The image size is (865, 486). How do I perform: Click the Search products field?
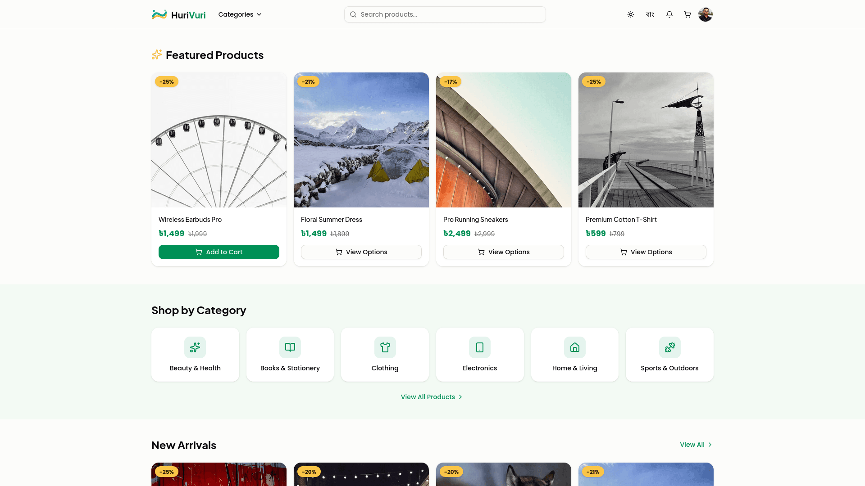click(445, 14)
